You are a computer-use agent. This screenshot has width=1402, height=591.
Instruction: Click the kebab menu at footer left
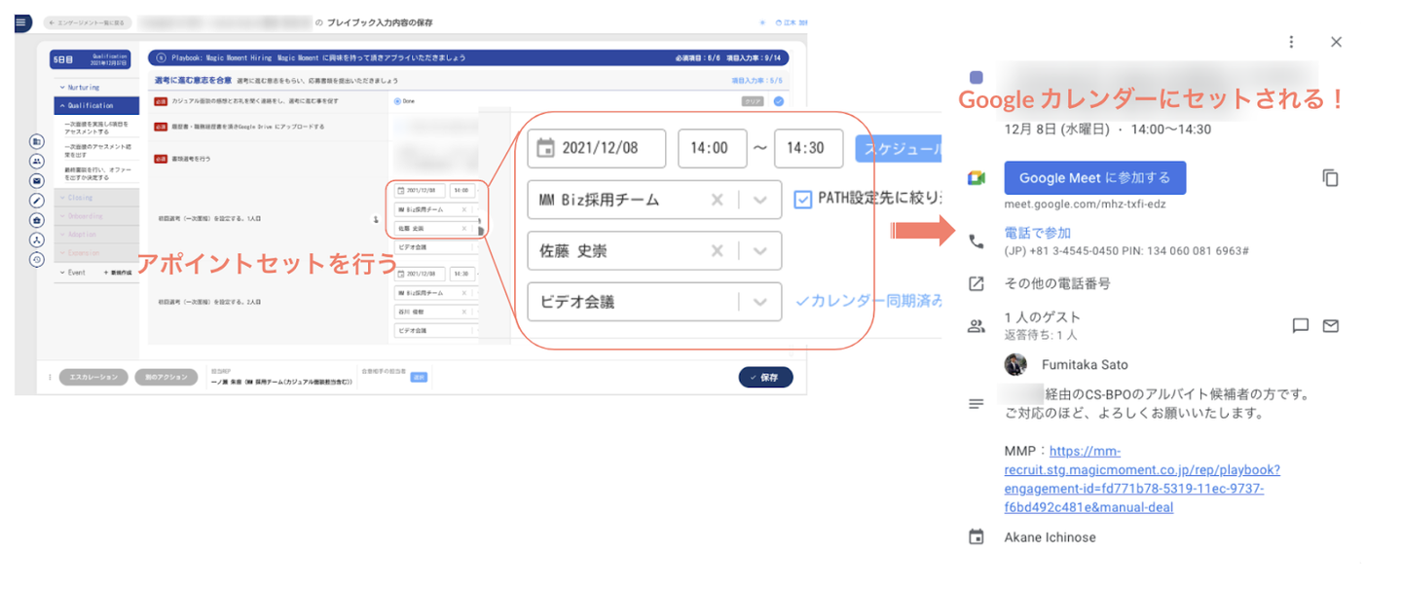tap(50, 377)
